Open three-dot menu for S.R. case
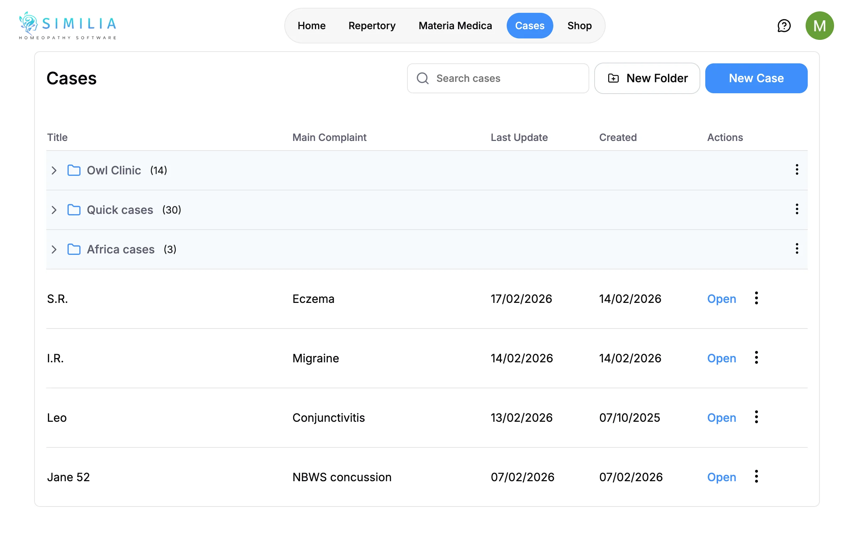854x541 pixels. click(756, 298)
